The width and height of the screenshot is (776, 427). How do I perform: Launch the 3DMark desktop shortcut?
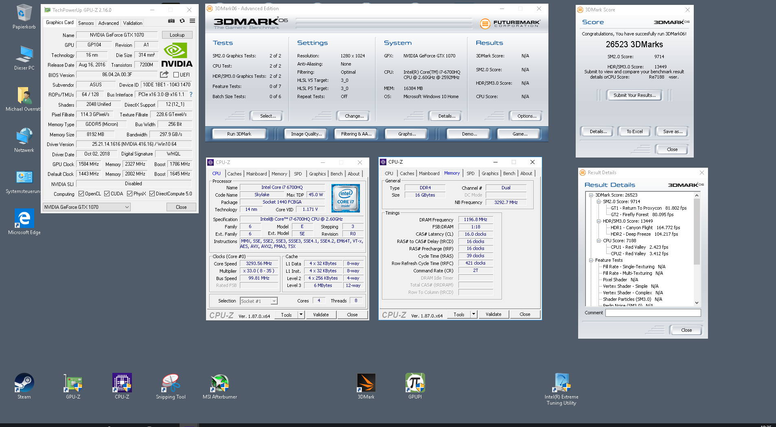[x=366, y=386]
